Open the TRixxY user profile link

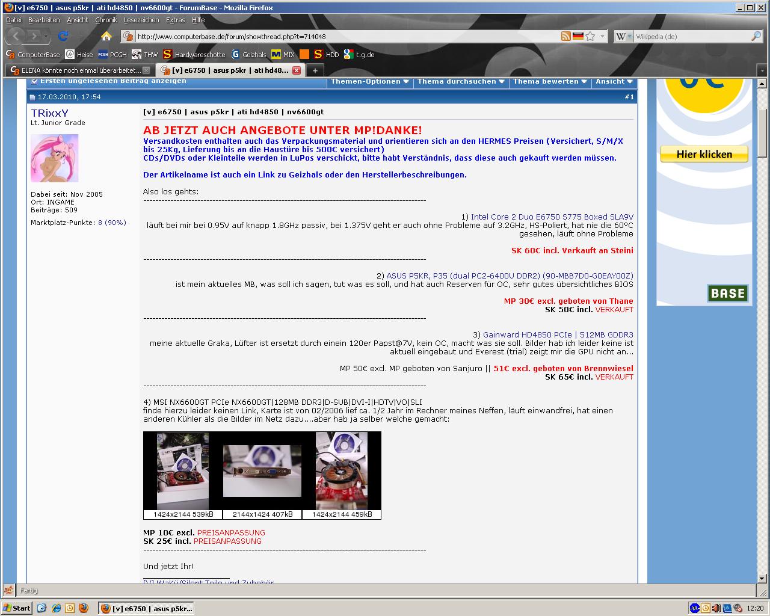click(x=49, y=113)
